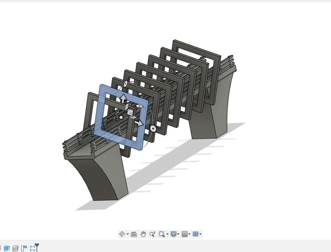The height and width of the screenshot is (252, 331).
Task: Click the joint feature icon in the timeline
Action: (x=15, y=247)
